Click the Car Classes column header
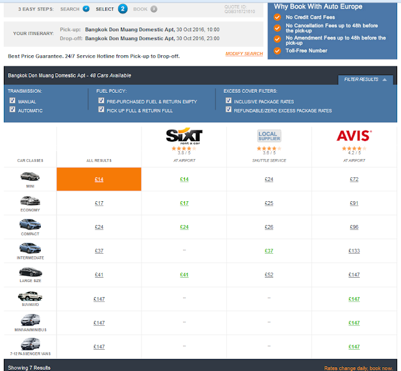The height and width of the screenshot is (371, 401). [x=30, y=160]
